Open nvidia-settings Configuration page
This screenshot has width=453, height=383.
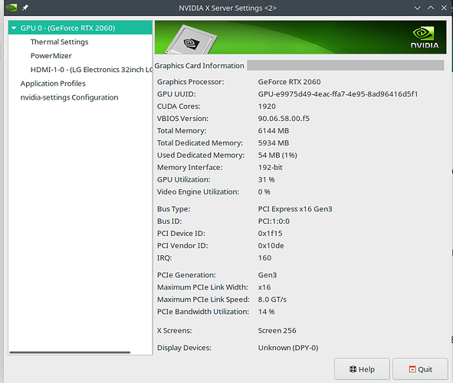click(x=69, y=97)
